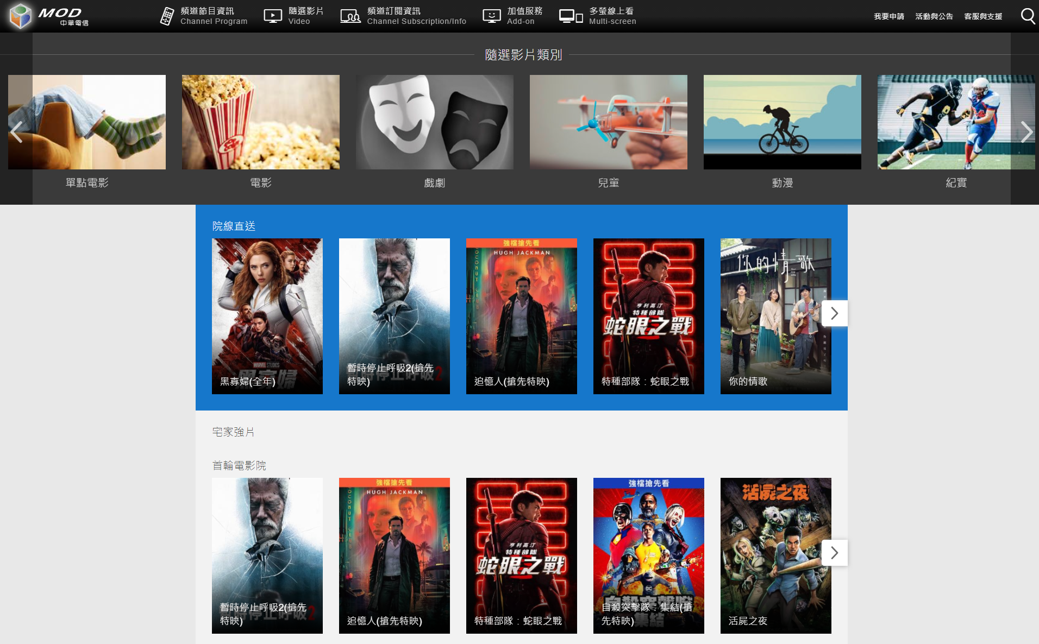Open the 活屍之夜 movie poster
1039x644 pixels.
776,555
